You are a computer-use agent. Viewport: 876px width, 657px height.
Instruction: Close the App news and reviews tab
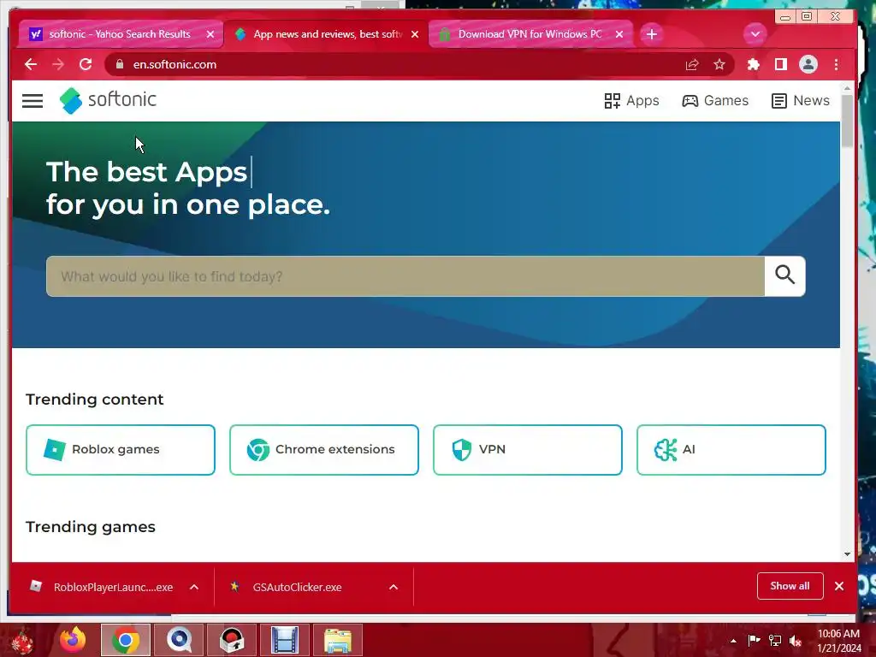click(x=415, y=34)
